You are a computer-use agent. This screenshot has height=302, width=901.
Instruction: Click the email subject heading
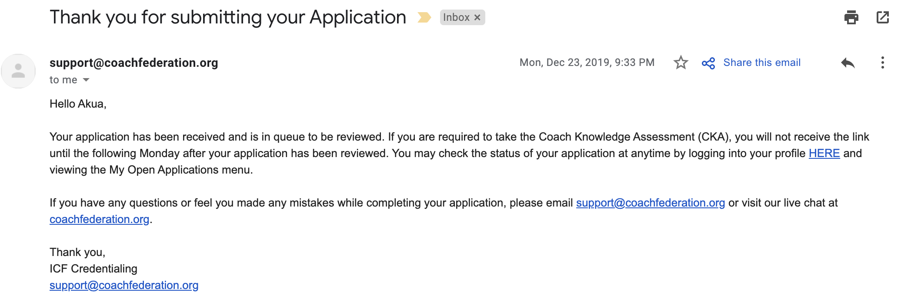228,18
